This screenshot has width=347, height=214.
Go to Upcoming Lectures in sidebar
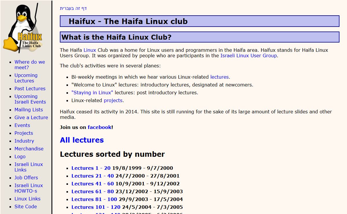(x=26, y=78)
